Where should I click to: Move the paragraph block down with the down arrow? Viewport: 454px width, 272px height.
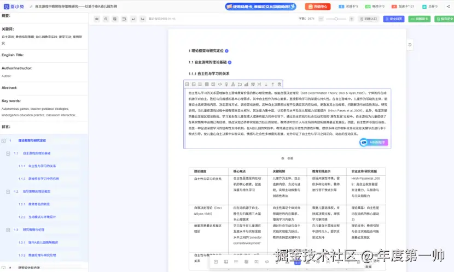point(266,84)
